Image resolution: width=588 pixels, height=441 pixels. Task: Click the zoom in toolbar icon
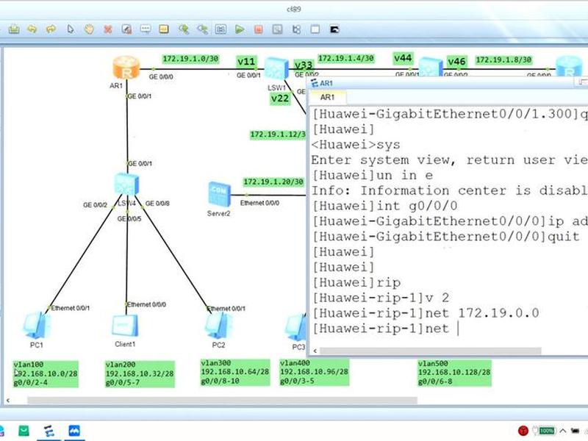point(183,29)
